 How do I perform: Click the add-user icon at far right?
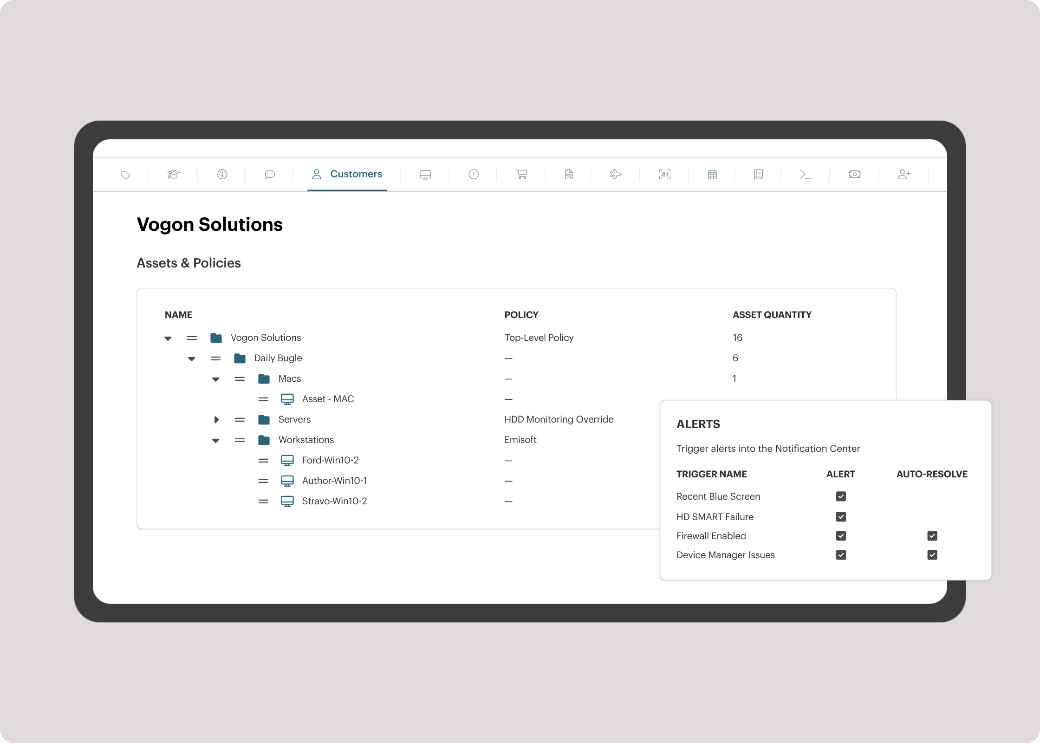pos(903,175)
